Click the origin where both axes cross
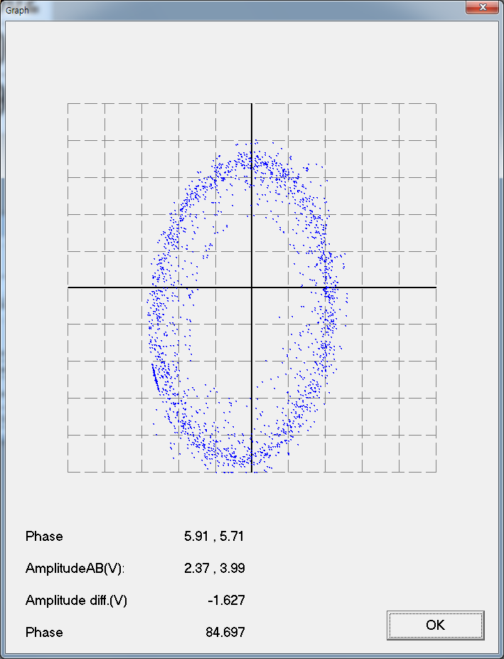The width and height of the screenshot is (504, 659). pos(252,288)
